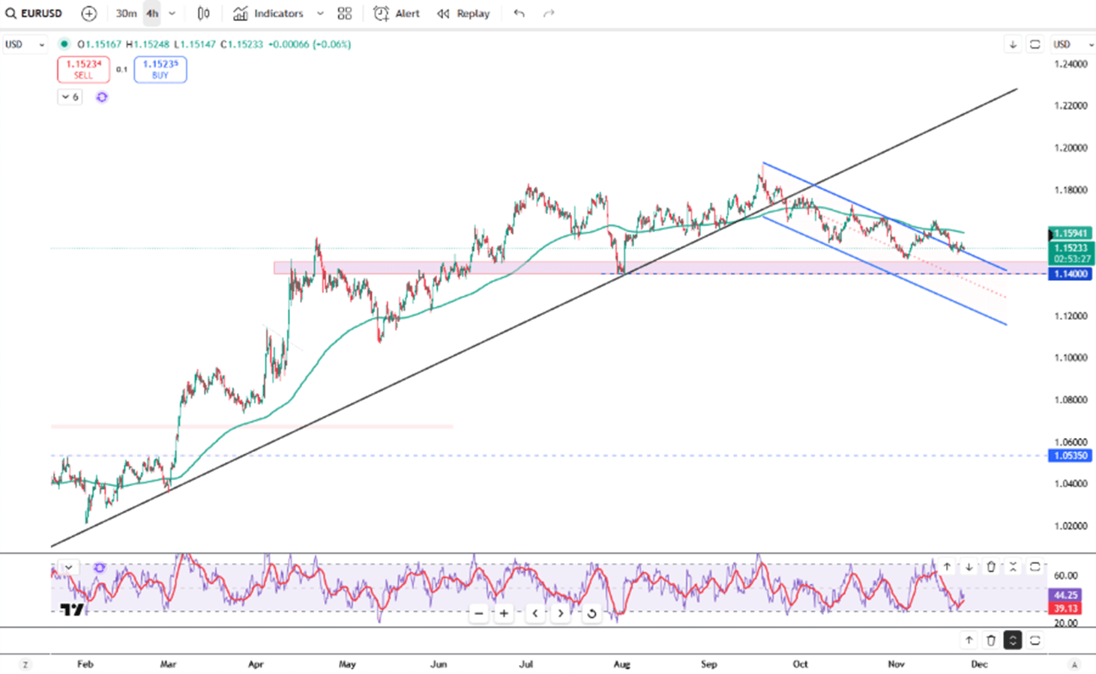The height and width of the screenshot is (674, 1096).
Task: Toggle the dark pane collapse button at bottom
Action: 1013,640
